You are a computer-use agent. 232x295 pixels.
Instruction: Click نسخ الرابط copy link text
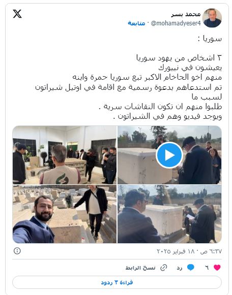pyautogui.click(x=140, y=268)
